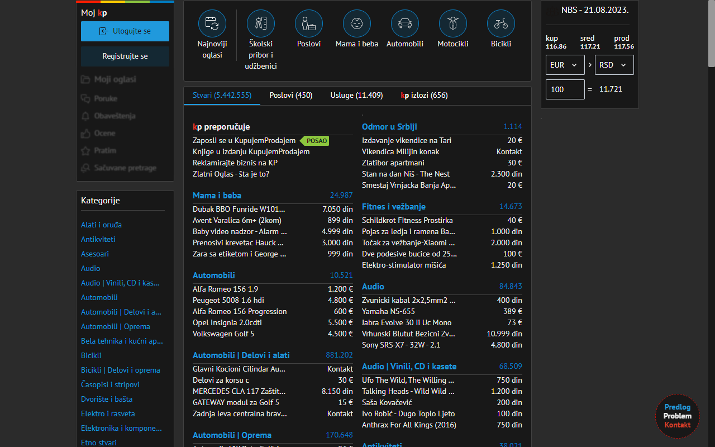Open Časopisi i stripovi category
Image resolution: width=715 pixels, height=447 pixels.
point(110,384)
